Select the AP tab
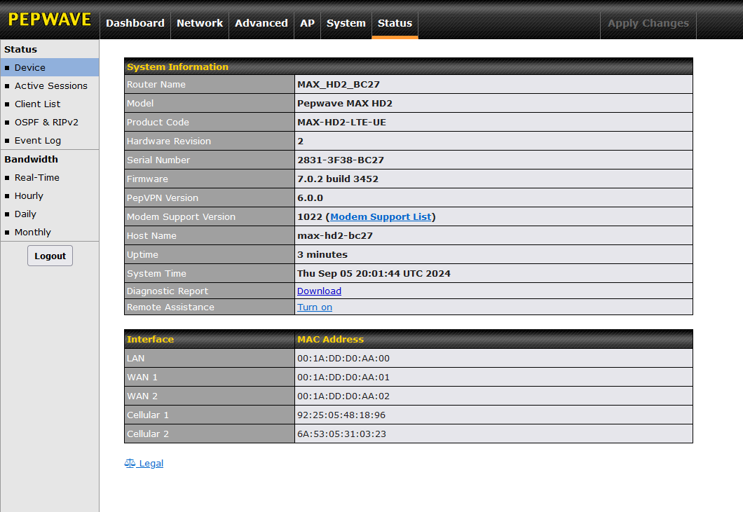Image resolution: width=743 pixels, height=512 pixels. point(307,22)
